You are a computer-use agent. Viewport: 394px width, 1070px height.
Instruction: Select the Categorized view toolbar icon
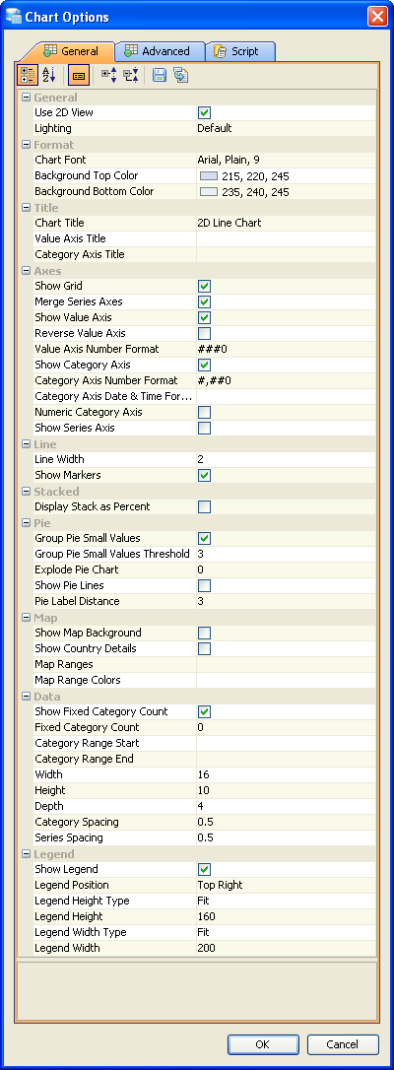point(28,75)
